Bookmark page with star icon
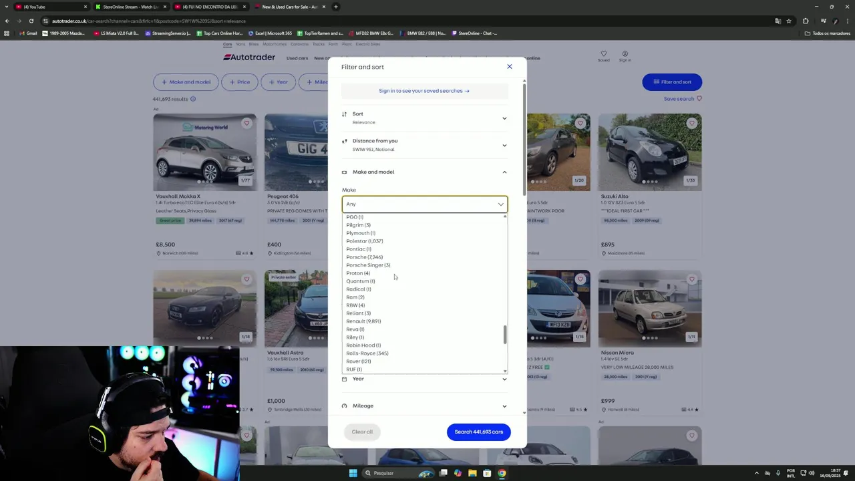The height and width of the screenshot is (481, 855). (x=789, y=21)
